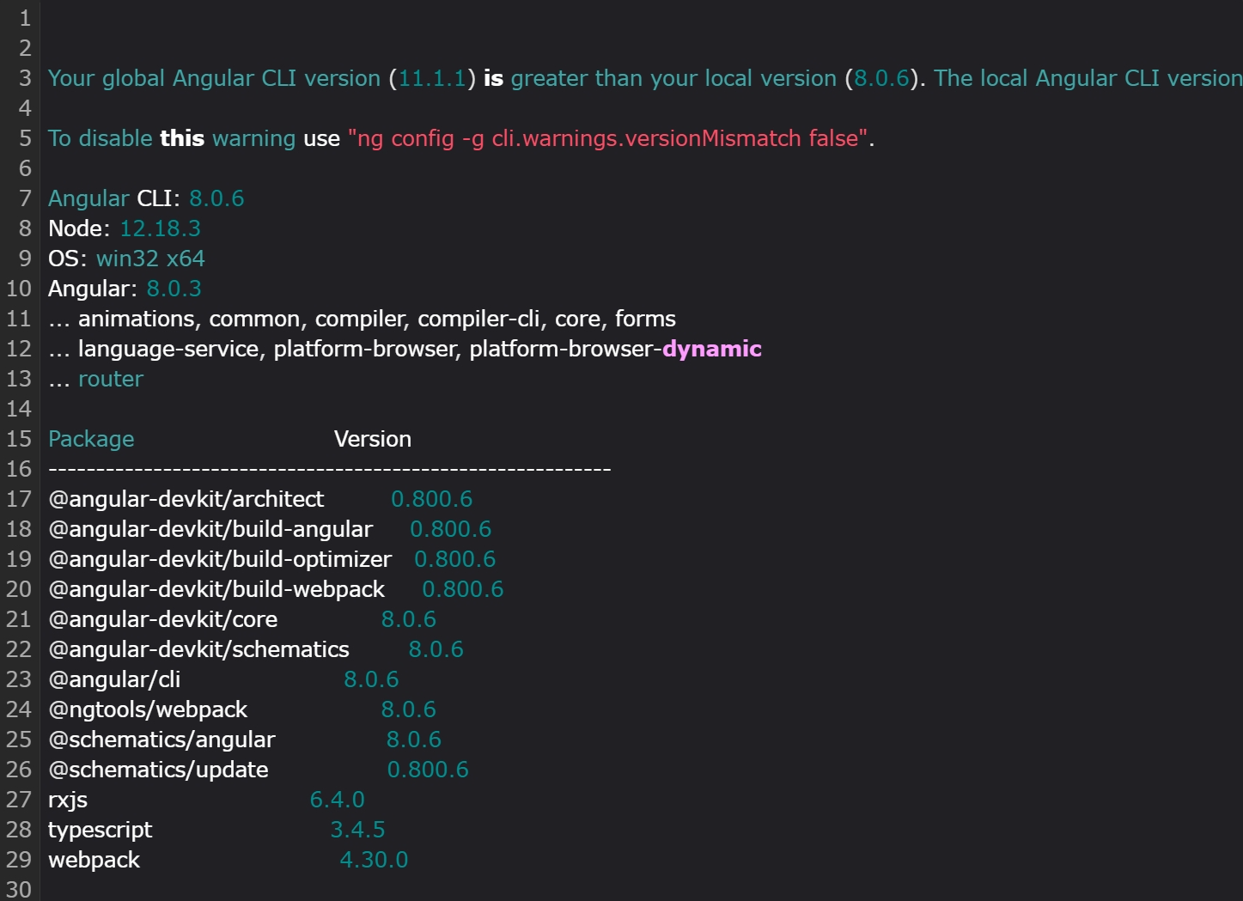This screenshot has height=901, width=1243.
Task: Click the typescript version 3.4.5
Action: [358, 830]
